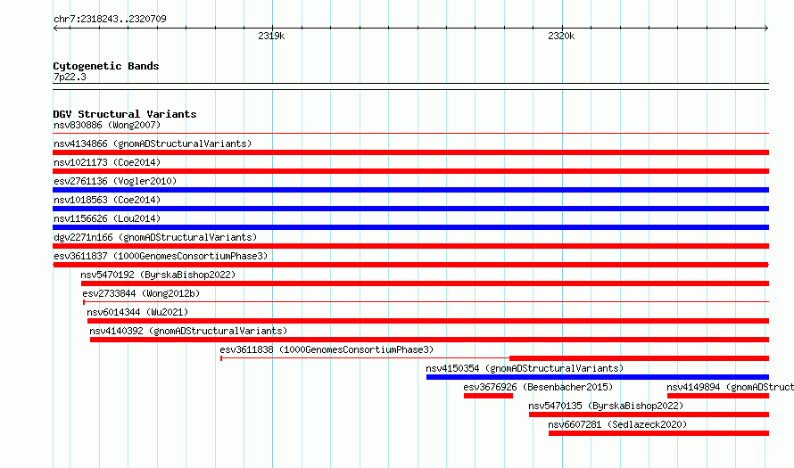794x468 pixels.
Task: Click the thick red segment of esv3611838
Action: (639, 358)
